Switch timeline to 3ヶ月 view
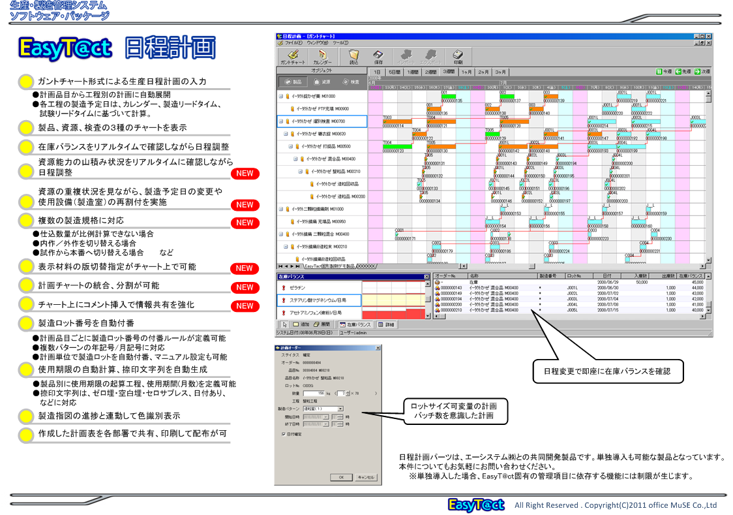The height and width of the screenshot is (515, 733). [x=500, y=72]
